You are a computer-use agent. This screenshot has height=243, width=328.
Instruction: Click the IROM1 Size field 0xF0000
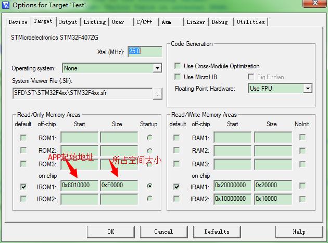119,186
